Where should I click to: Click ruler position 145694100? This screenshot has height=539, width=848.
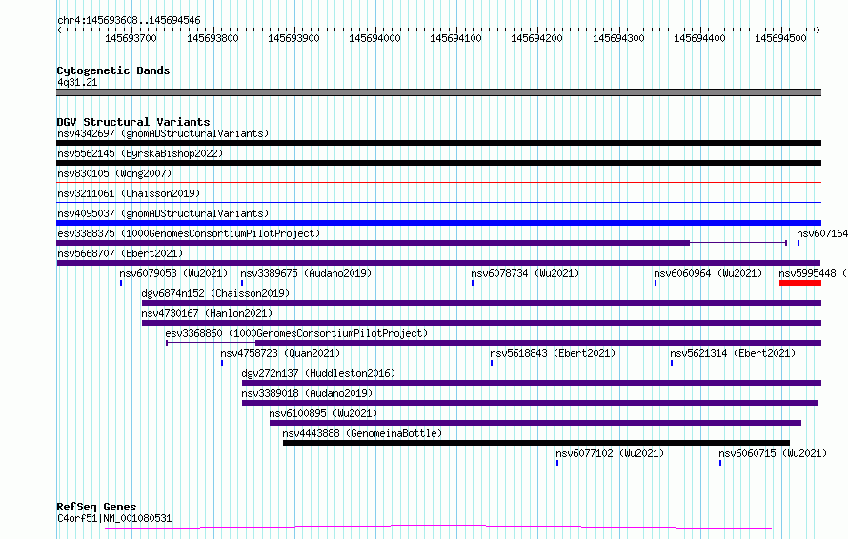pos(455,38)
